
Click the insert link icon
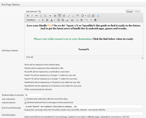69,15
